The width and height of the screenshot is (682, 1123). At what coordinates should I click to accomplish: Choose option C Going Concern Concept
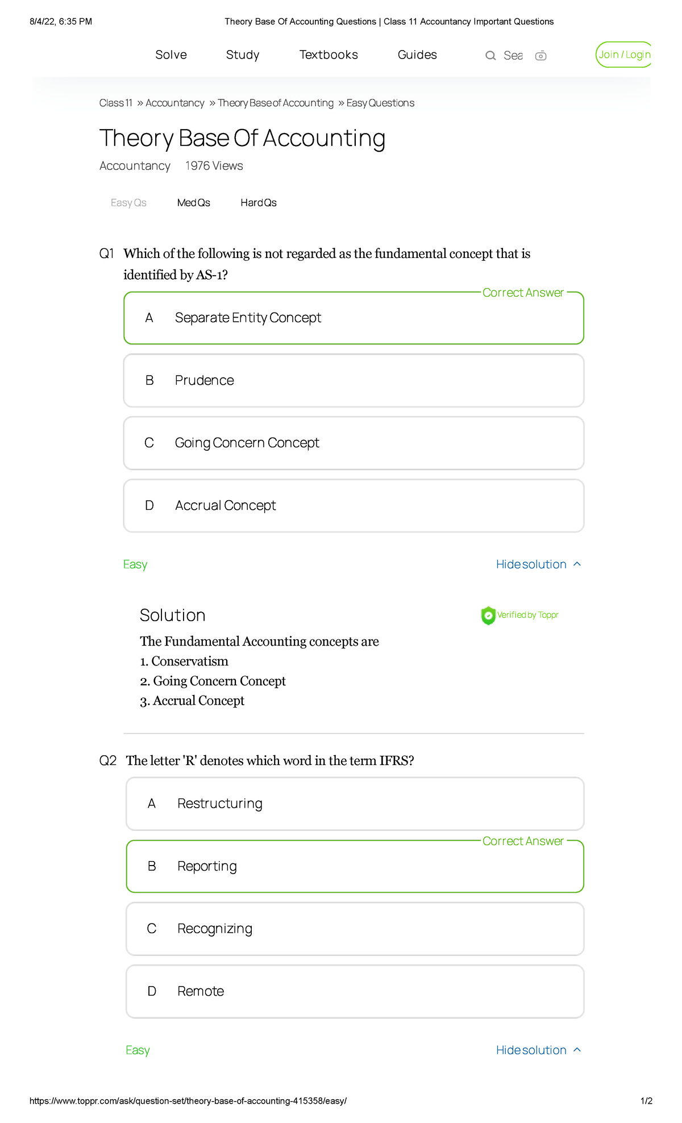[x=354, y=443]
